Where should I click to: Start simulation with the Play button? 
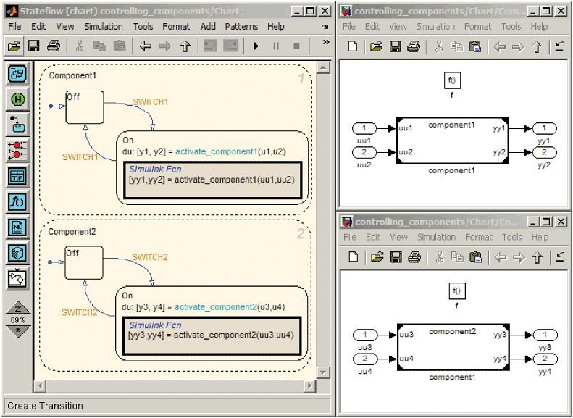pos(256,46)
